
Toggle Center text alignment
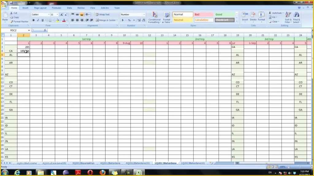(77, 20)
